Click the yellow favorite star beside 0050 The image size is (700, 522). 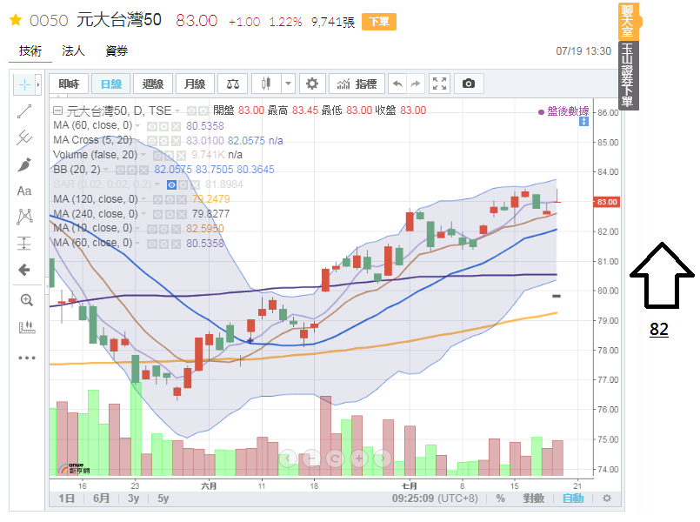point(16,20)
